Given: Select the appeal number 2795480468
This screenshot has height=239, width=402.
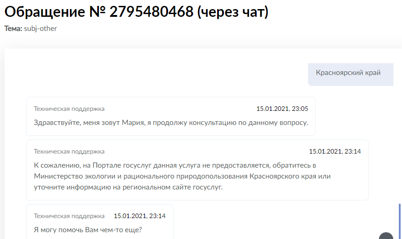Looking at the screenshot, I should (x=151, y=12).
